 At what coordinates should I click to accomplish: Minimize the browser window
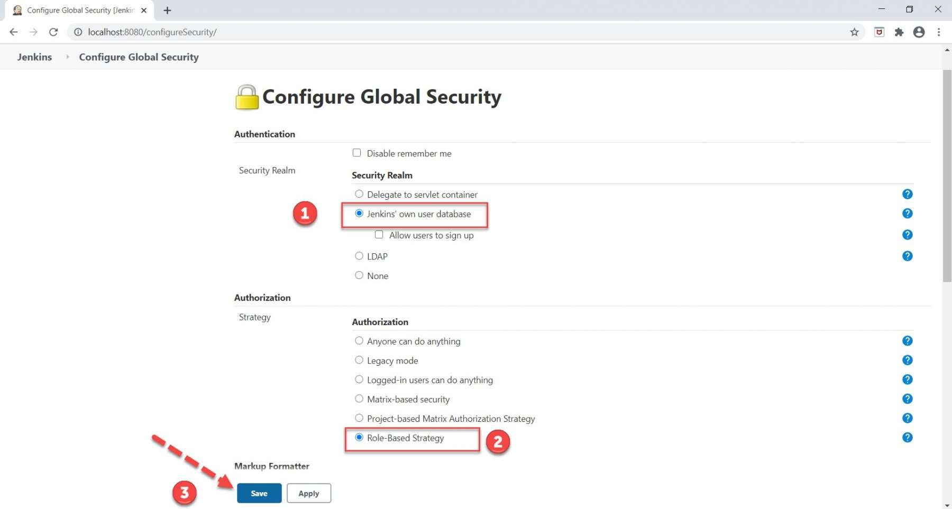click(882, 9)
